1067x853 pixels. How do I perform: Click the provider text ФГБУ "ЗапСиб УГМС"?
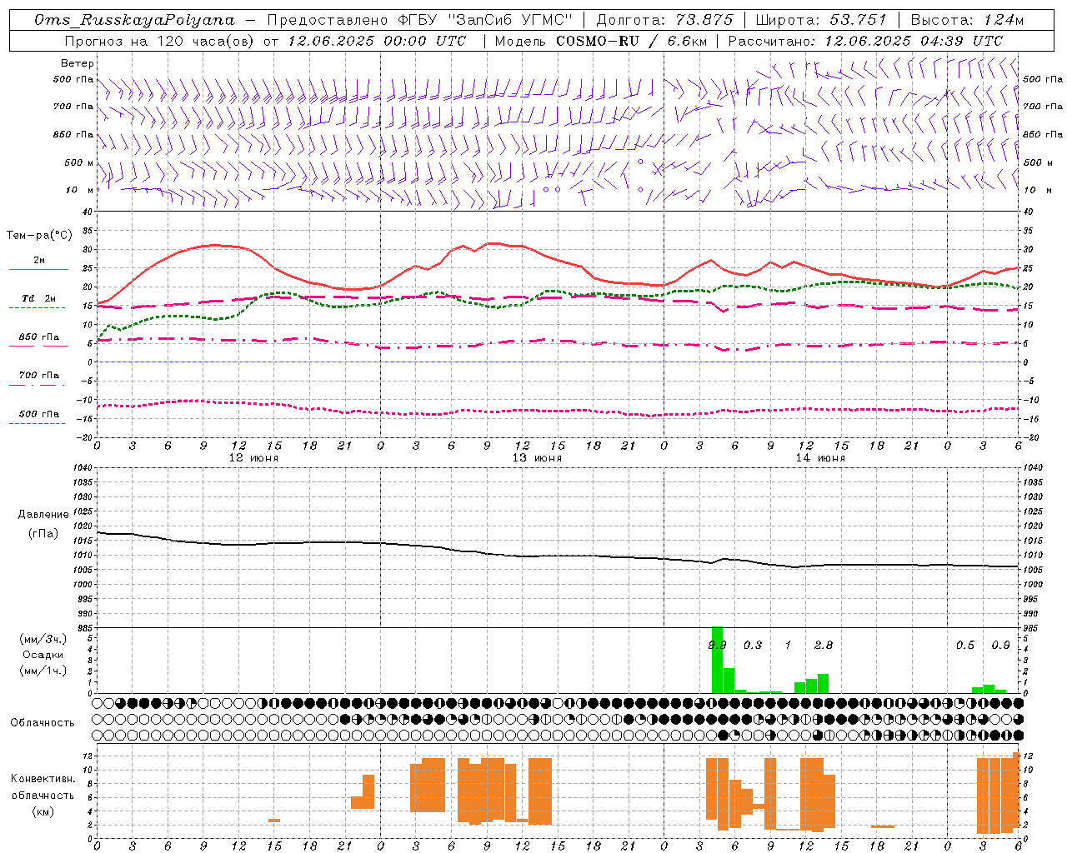tap(485, 20)
